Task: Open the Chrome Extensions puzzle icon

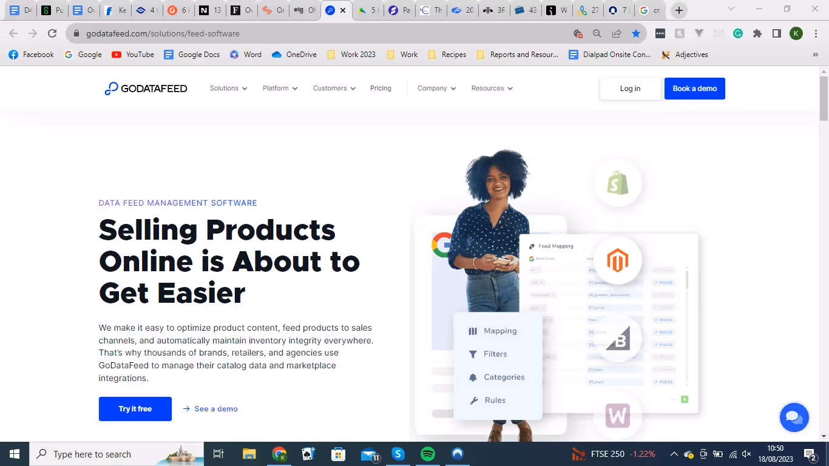Action: coord(757,34)
